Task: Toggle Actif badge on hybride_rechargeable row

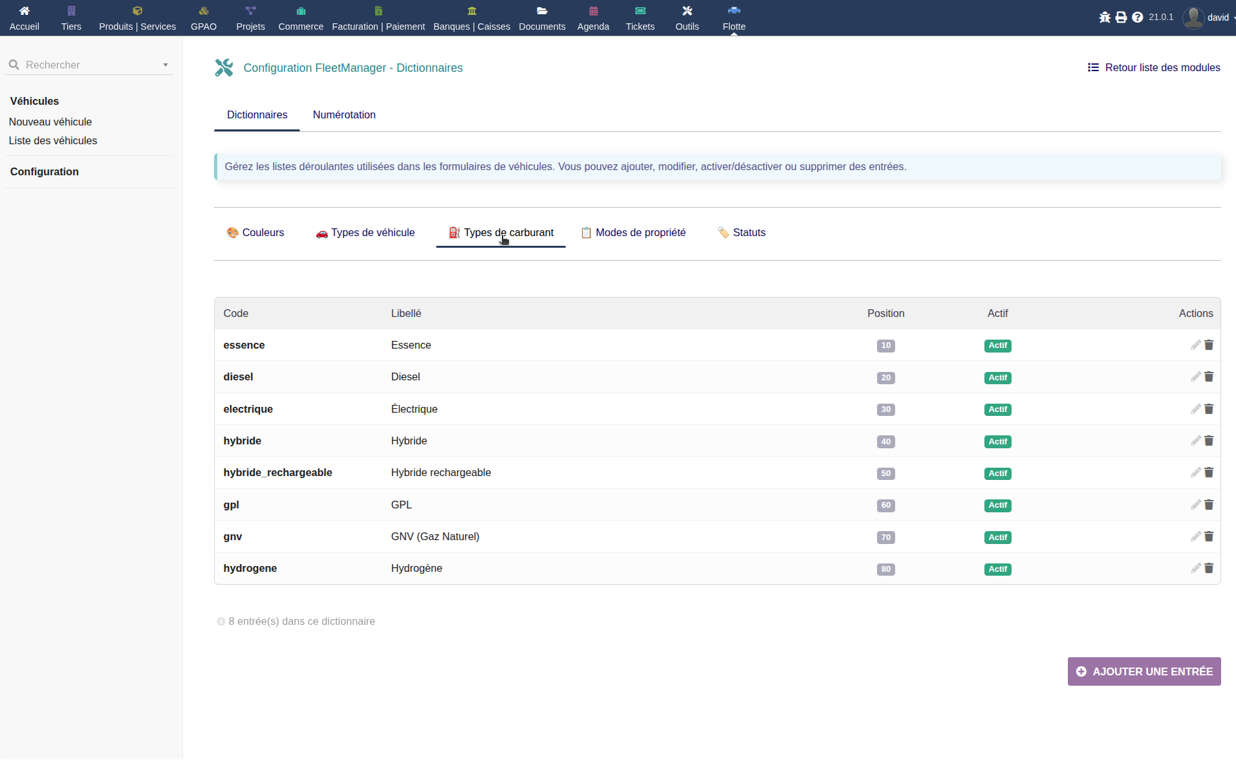Action: click(x=997, y=474)
